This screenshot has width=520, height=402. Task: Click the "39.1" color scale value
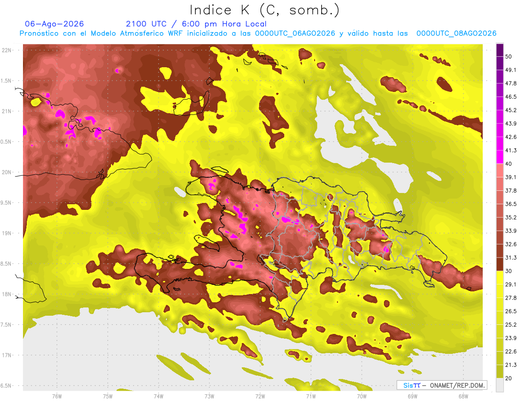(511, 177)
